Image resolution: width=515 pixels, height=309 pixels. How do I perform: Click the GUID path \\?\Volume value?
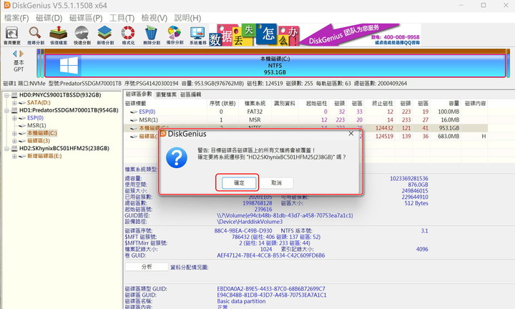click(285, 215)
